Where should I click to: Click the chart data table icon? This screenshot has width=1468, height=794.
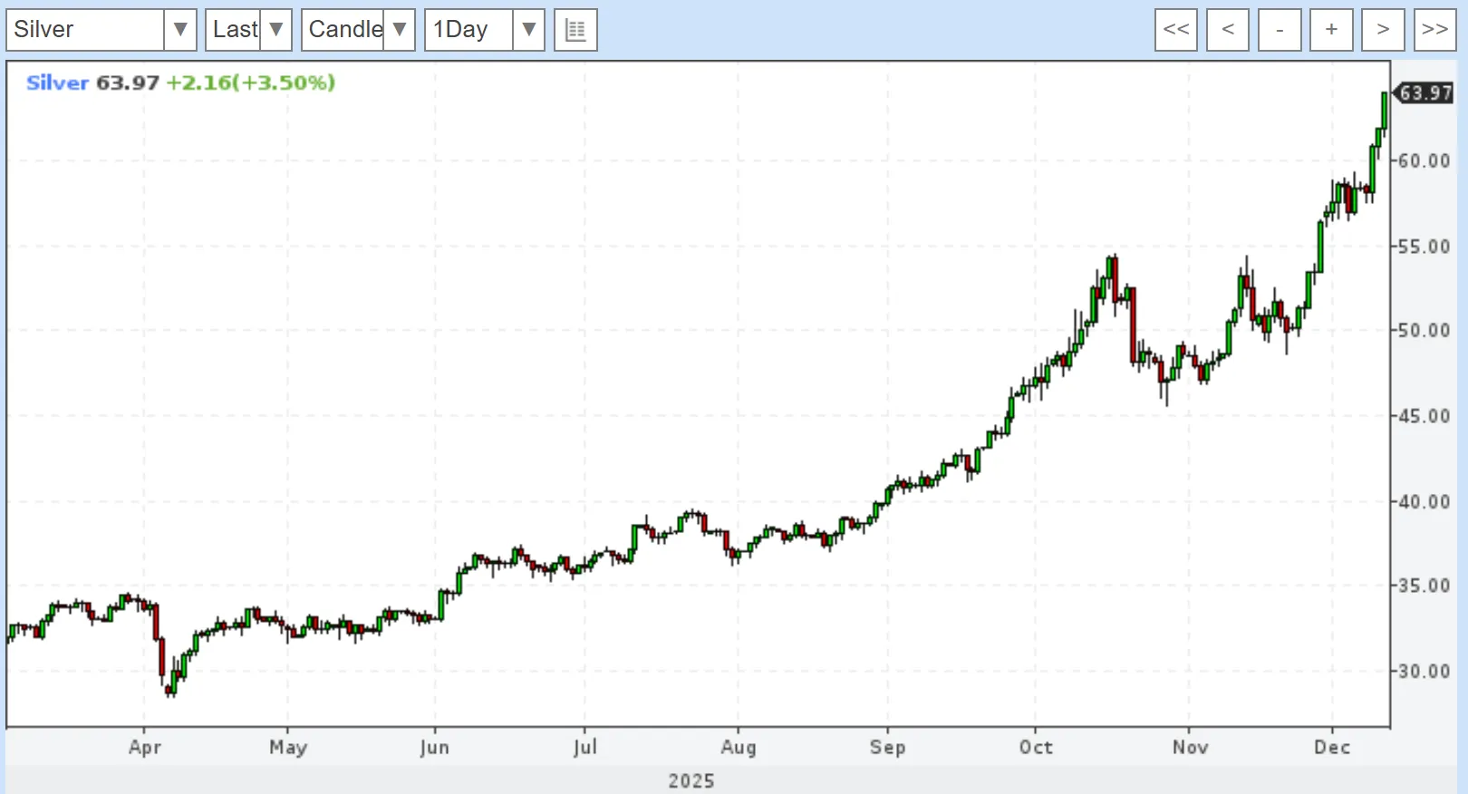[575, 30]
